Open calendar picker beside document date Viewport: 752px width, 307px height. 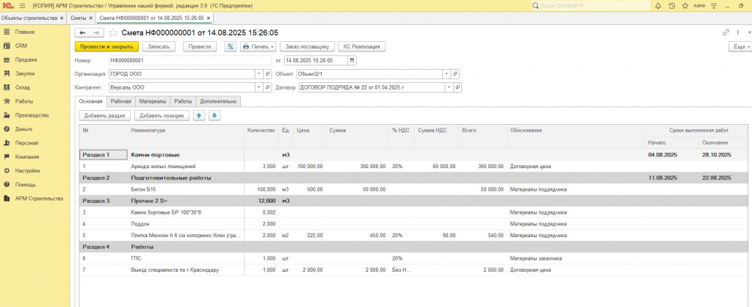coord(352,60)
